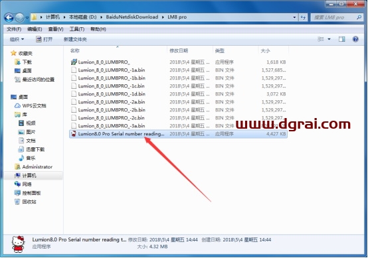Open the 帮助(H) menu
The image size is (368, 258).
(x=98, y=29)
